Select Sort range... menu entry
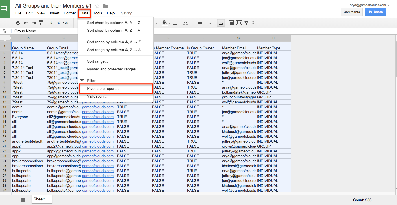 [x=116, y=61]
